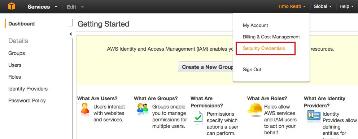This screenshot has height=139, width=358.
Task: Select Dashboard in the sidebar
Action: pos(21,24)
